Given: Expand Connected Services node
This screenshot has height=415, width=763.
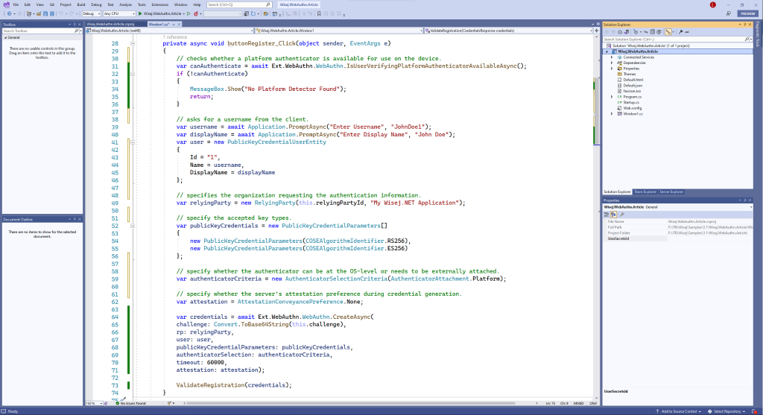Looking at the screenshot, I should (x=612, y=57).
